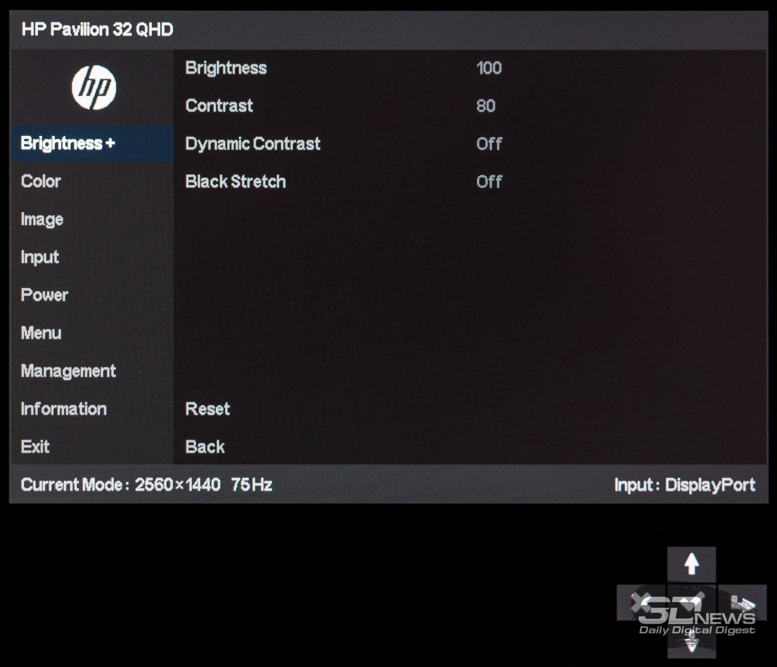777x667 pixels.
Task: Select the Reset option
Action: 207,409
